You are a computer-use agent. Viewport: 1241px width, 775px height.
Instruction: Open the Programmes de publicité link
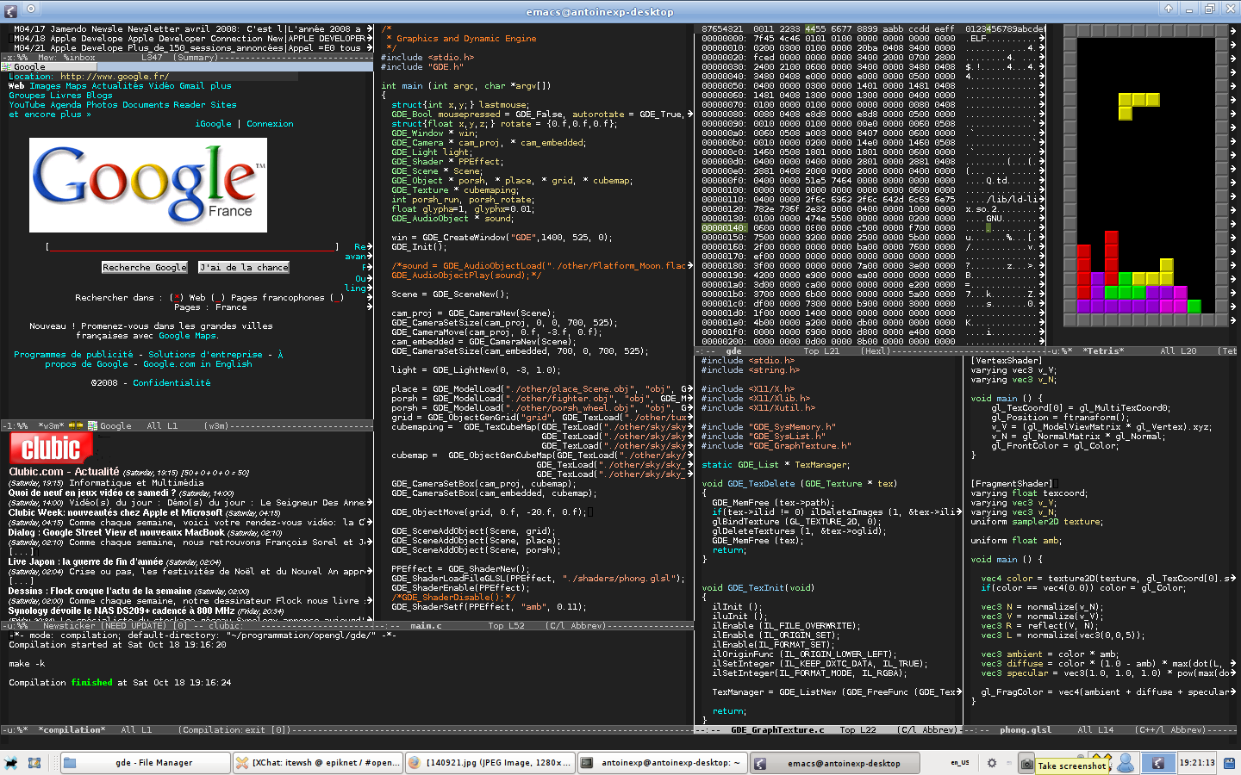73,355
